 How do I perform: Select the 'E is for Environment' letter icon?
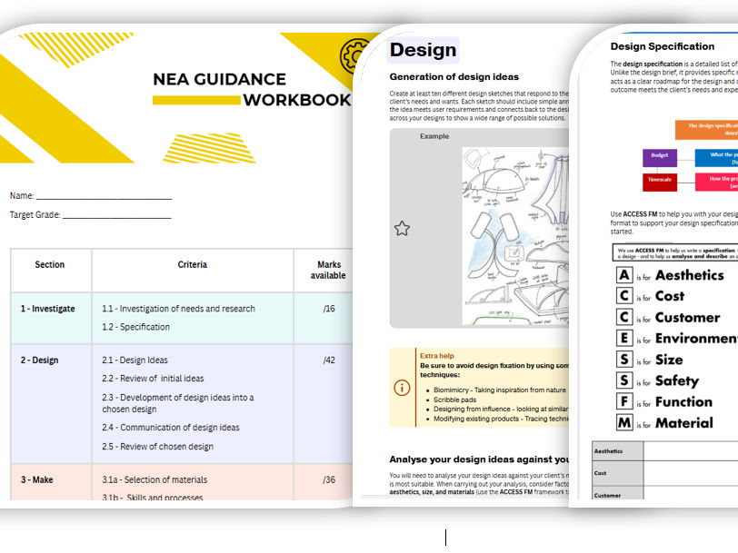[622, 337]
